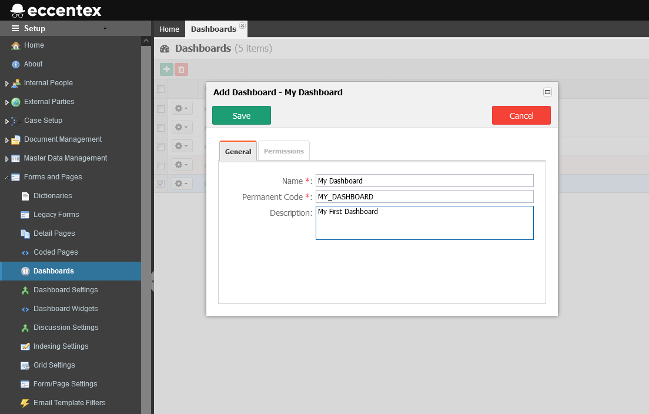Click the sidebar scroll up arrow

click(146, 41)
